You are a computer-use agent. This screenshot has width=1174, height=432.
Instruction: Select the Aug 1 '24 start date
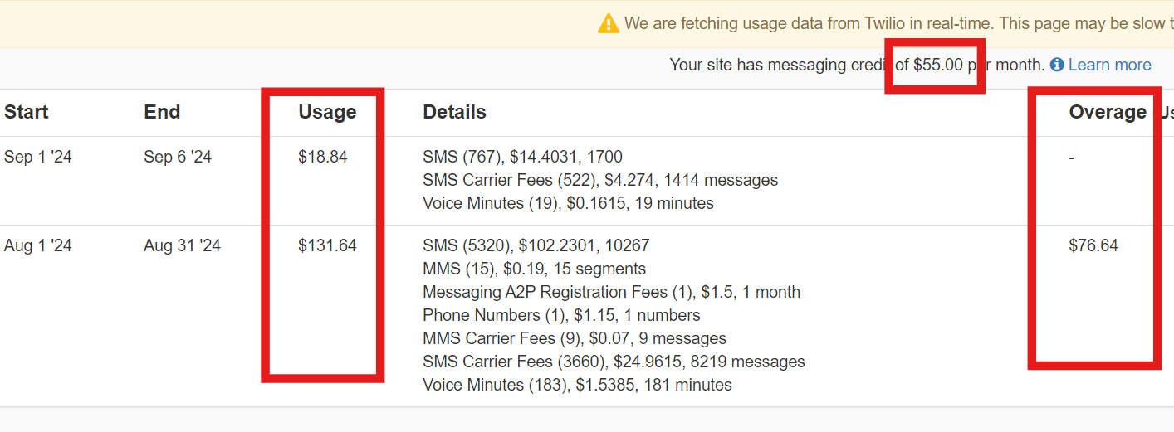(x=38, y=245)
